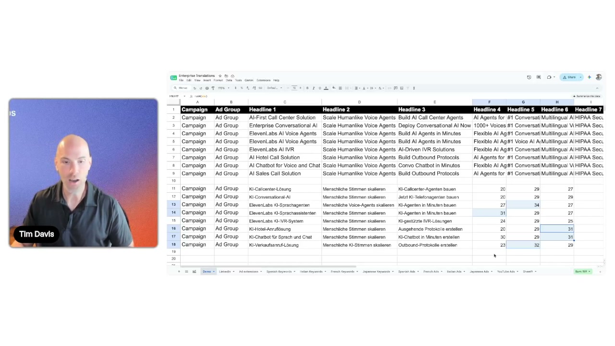Image resolution: width=615 pixels, height=346 pixels.
Task: Click Summarize this data button
Action: 586,96
